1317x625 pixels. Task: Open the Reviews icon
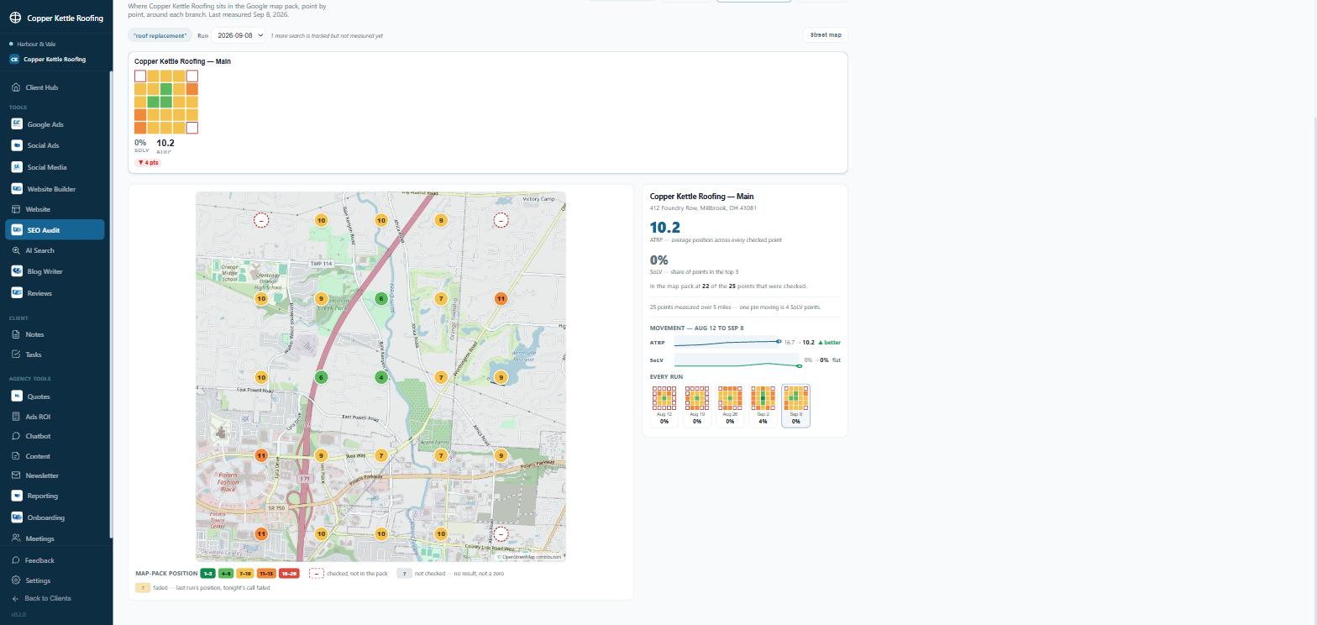pyautogui.click(x=17, y=293)
